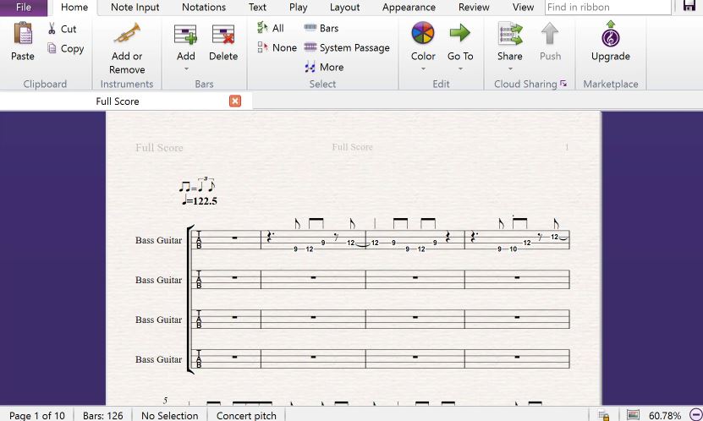Click the status bar lock pages icon
Image resolution: width=703 pixels, height=421 pixels.
click(x=604, y=416)
